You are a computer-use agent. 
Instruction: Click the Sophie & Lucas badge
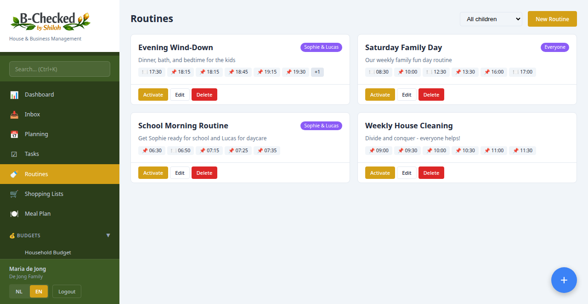[x=321, y=47]
